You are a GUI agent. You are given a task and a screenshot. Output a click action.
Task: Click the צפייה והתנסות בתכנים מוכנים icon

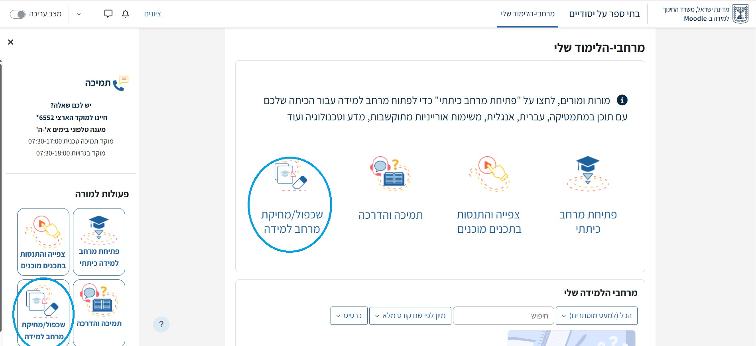coord(489,174)
